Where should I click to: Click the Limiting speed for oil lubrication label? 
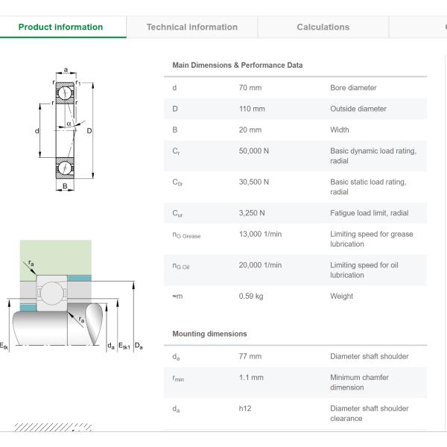[364, 270]
